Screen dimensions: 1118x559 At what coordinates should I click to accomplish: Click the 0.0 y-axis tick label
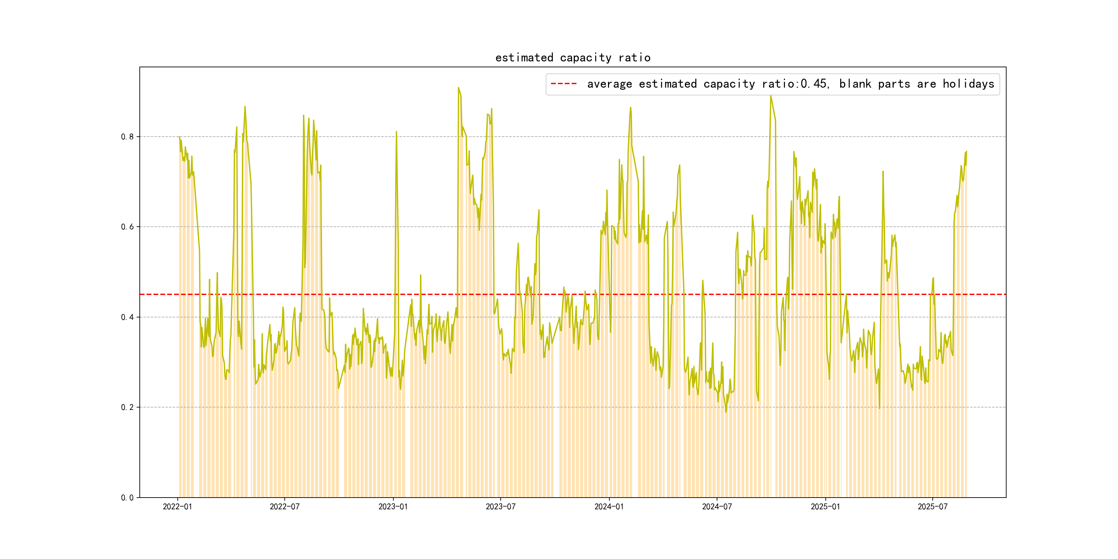click(127, 497)
